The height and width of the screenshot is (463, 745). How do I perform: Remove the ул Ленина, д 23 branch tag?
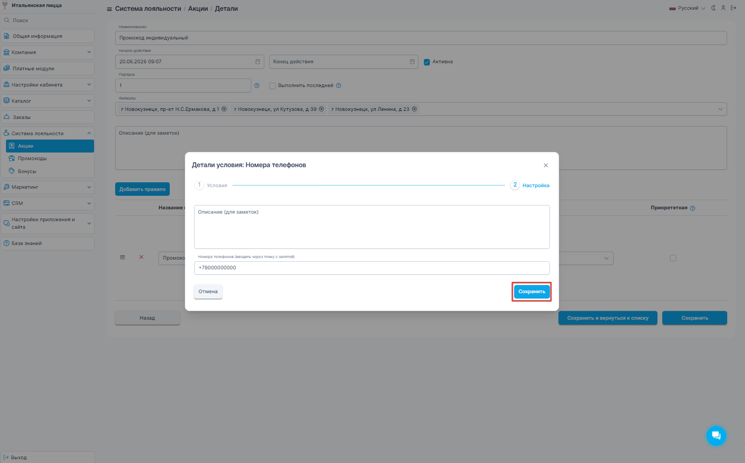click(x=414, y=109)
